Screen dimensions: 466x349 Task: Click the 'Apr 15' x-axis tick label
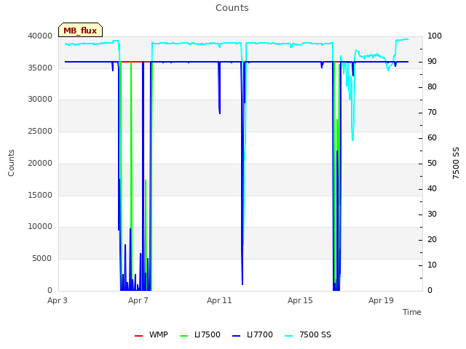[x=300, y=300]
